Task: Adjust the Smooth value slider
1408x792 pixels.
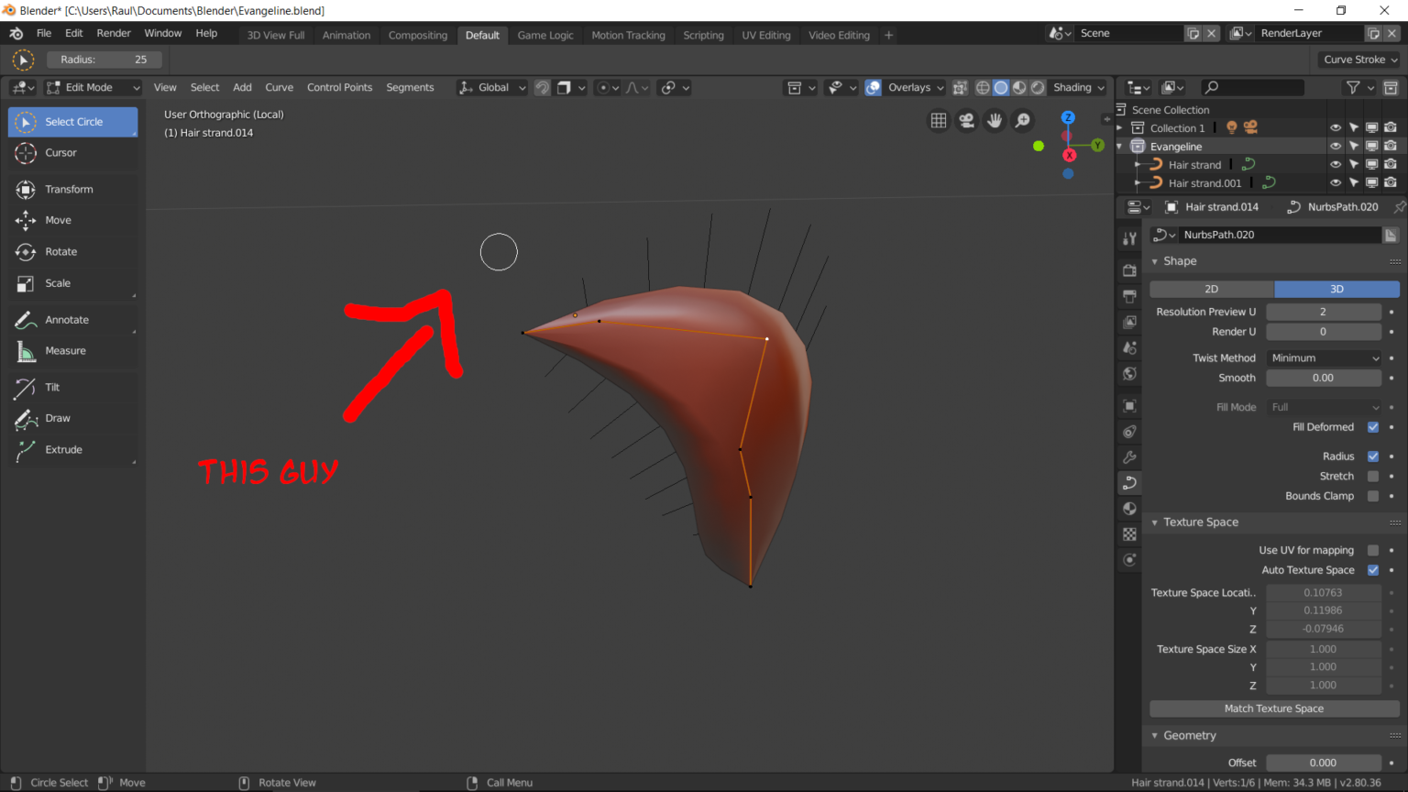Action: click(1323, 378)
